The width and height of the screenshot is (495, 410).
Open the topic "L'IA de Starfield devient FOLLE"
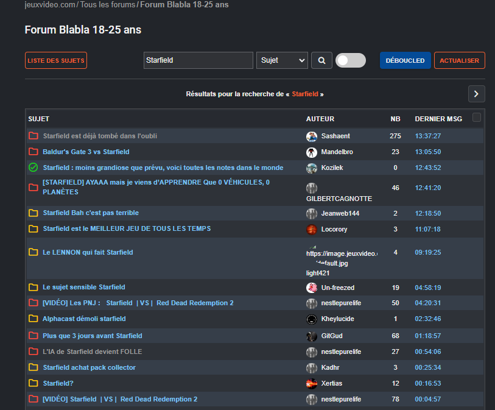coord(93,352)
